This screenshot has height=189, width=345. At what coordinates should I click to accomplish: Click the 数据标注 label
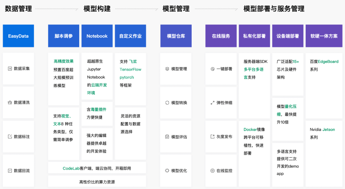tap(22, 136)
